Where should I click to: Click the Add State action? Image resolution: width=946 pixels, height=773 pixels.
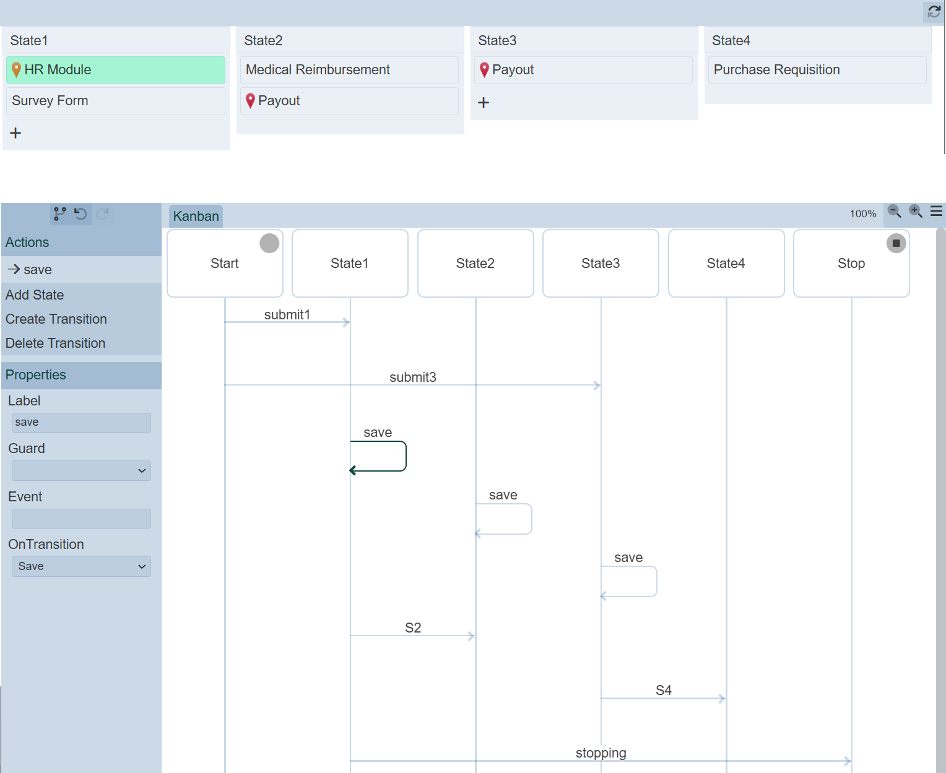pos(35,295)
